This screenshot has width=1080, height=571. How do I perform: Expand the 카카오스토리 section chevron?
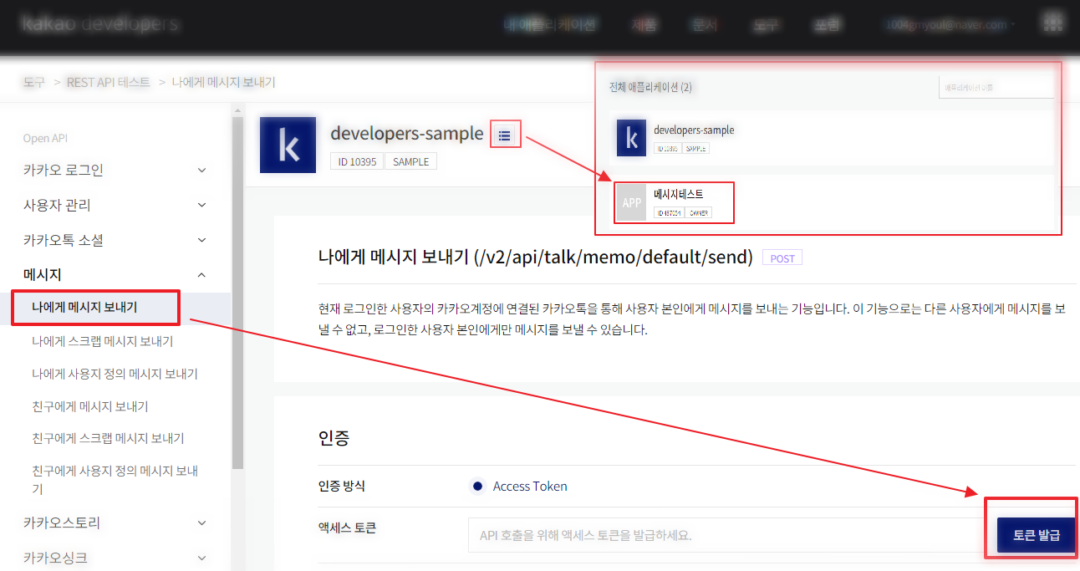click(201, 523)
